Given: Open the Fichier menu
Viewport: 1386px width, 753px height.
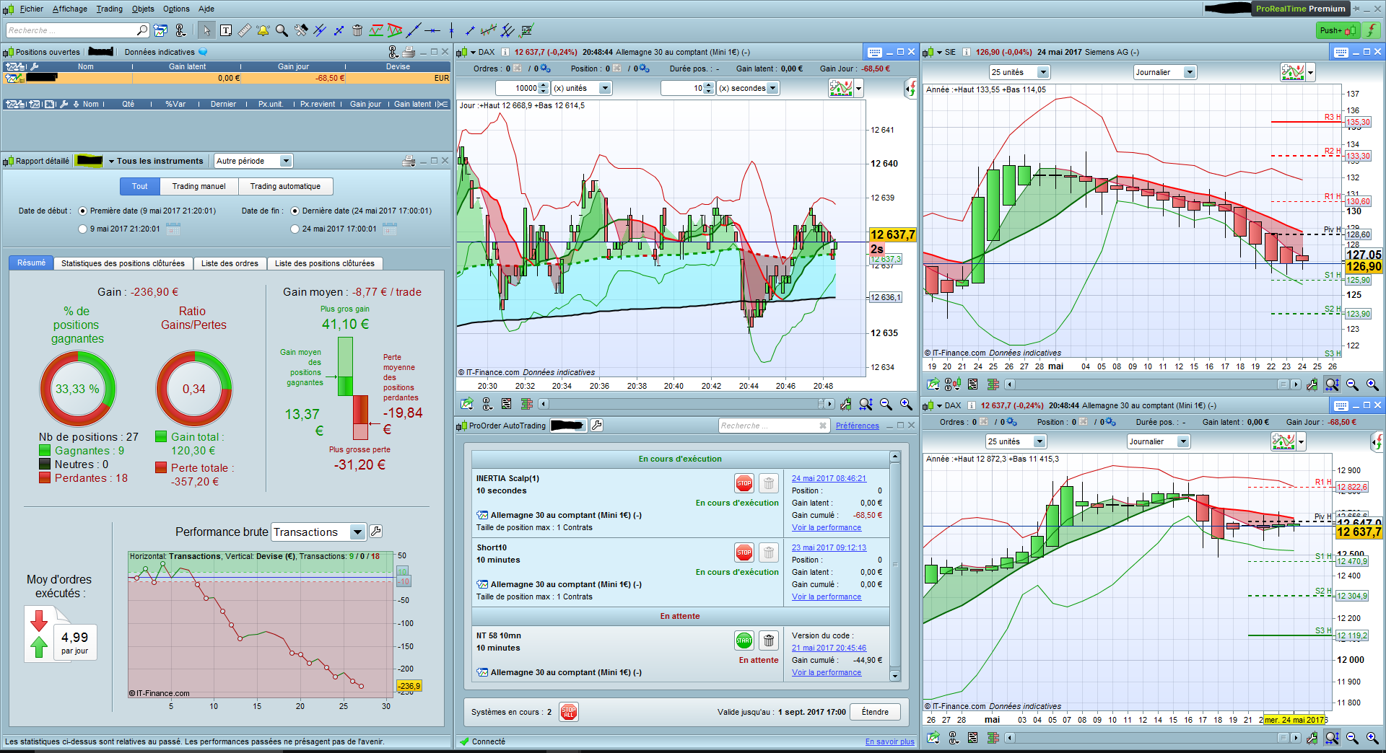Looking at the screenshot, I should [31, 9].
